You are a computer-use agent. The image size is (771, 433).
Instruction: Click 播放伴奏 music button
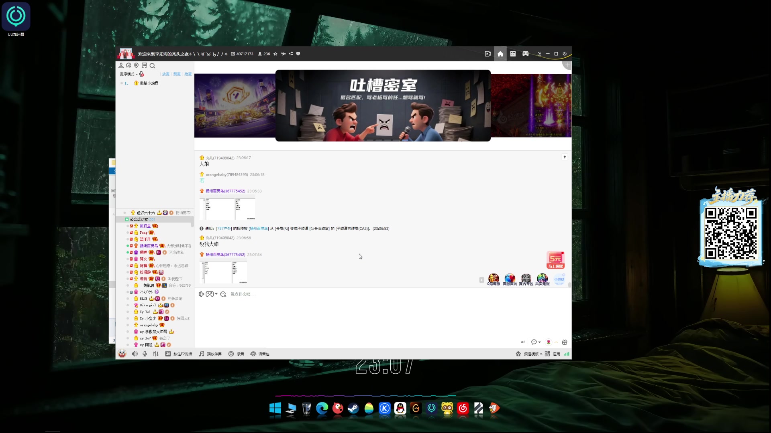tap(210, 354)
